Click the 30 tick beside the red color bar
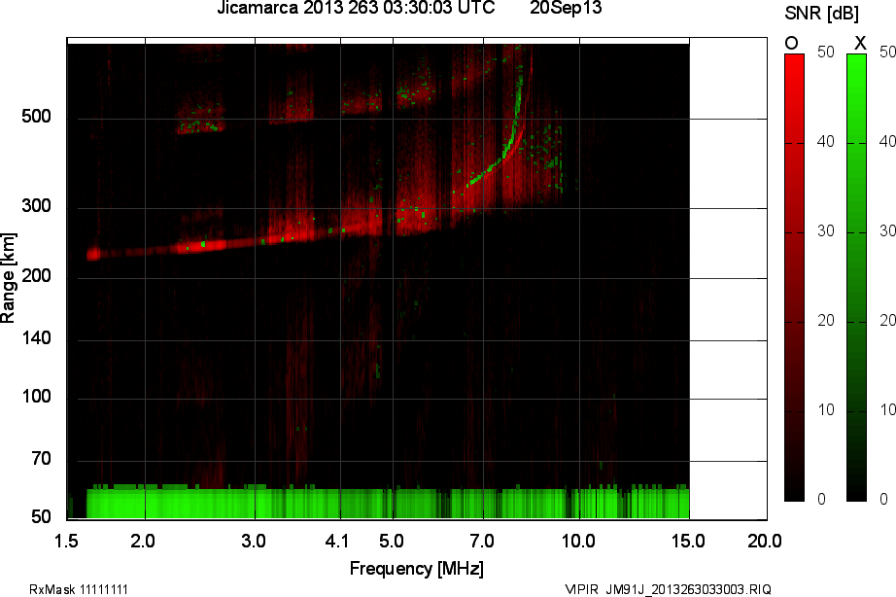896x597 pixels. click(826, 231)
